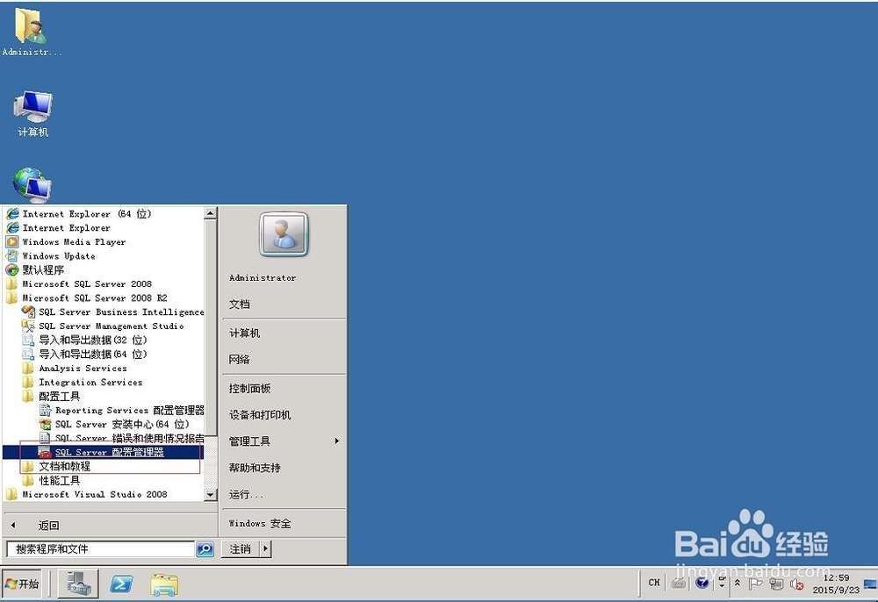
Task: Select 运行... in start menu
Action: (251, 493)
